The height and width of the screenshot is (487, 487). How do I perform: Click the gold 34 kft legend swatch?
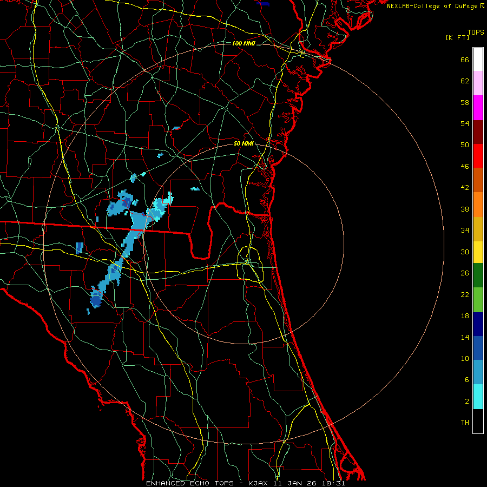tap(478, 229)
